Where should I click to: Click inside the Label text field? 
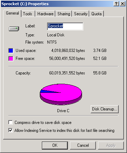coord(65,26)
